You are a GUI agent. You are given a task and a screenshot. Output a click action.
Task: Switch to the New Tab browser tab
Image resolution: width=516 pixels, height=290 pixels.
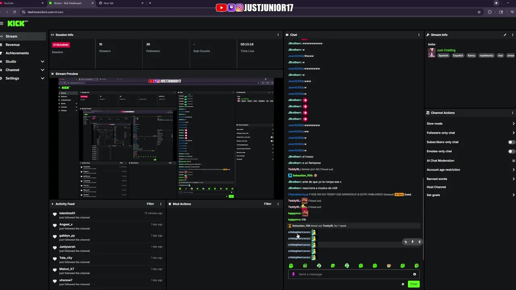[121, 3]
